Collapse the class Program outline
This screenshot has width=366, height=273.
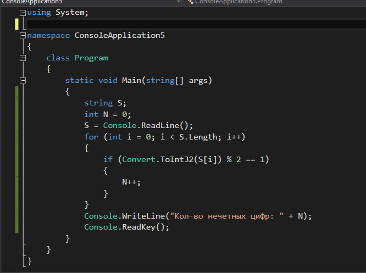(23, 58)
